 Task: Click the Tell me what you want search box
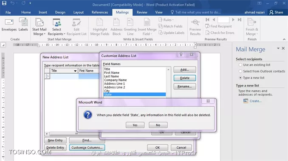196,12
